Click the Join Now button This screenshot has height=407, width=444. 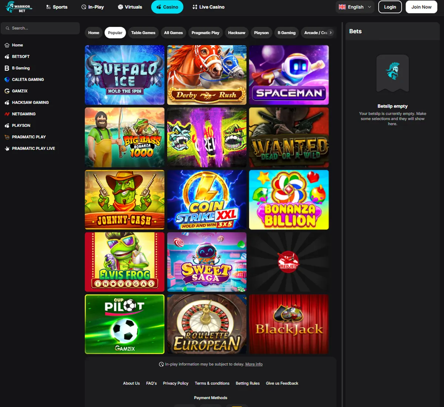tap(421, 7)
